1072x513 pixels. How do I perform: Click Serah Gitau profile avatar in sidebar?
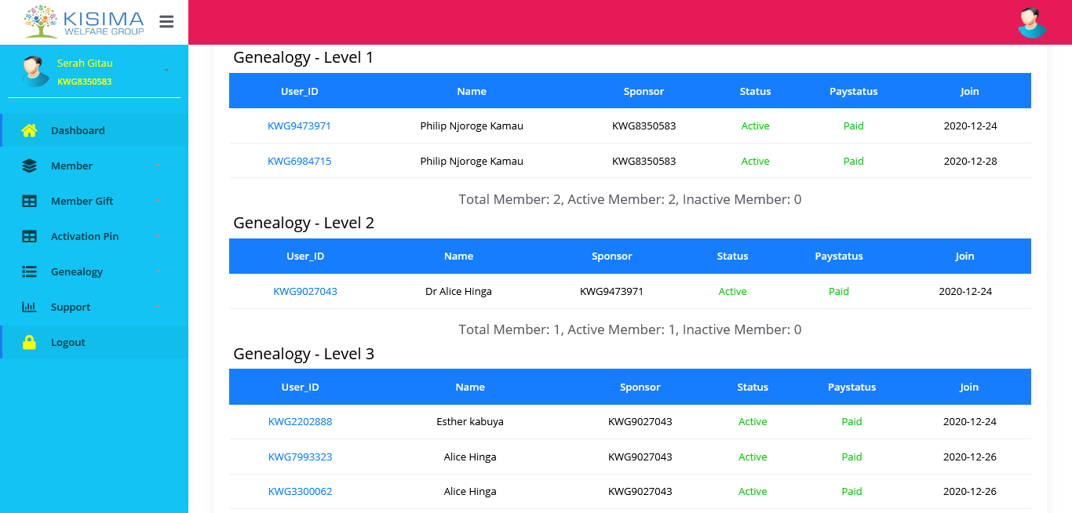coord(36,71)
